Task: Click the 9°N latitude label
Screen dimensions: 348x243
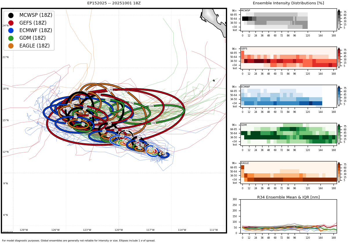Action: coord(6,183)
